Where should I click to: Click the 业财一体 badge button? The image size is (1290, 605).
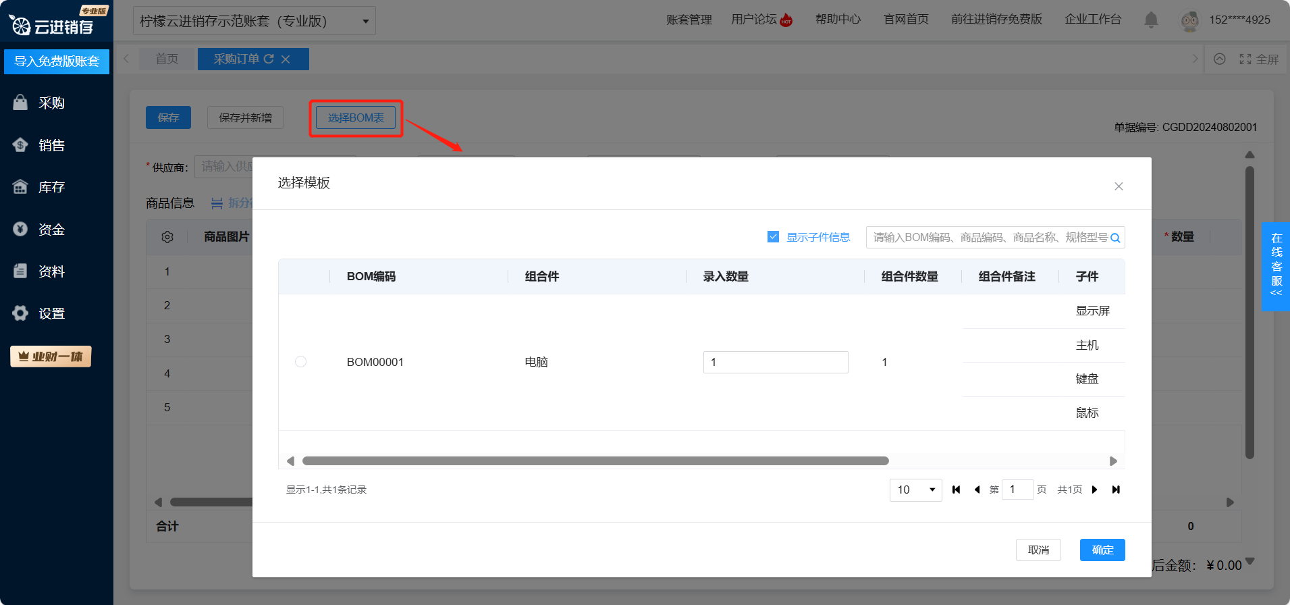(x=51, y=357)
